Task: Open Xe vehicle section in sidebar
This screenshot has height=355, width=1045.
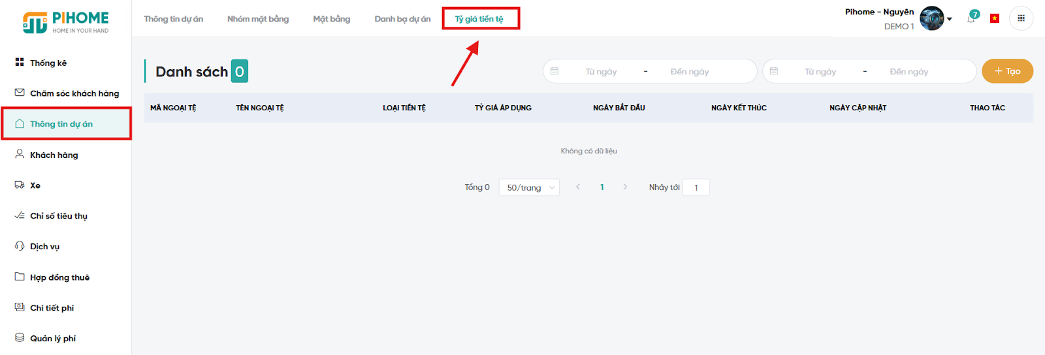Action: click(35, 185)
